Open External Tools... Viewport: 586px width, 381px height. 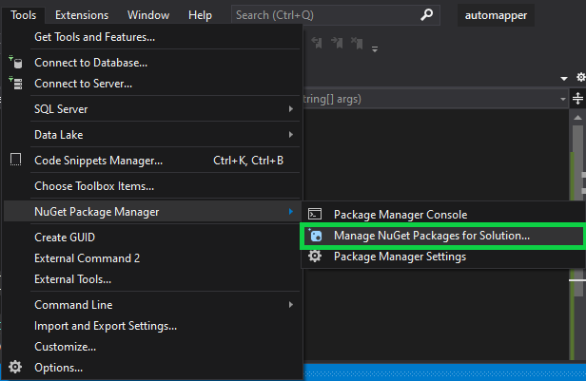click(153, 279)
